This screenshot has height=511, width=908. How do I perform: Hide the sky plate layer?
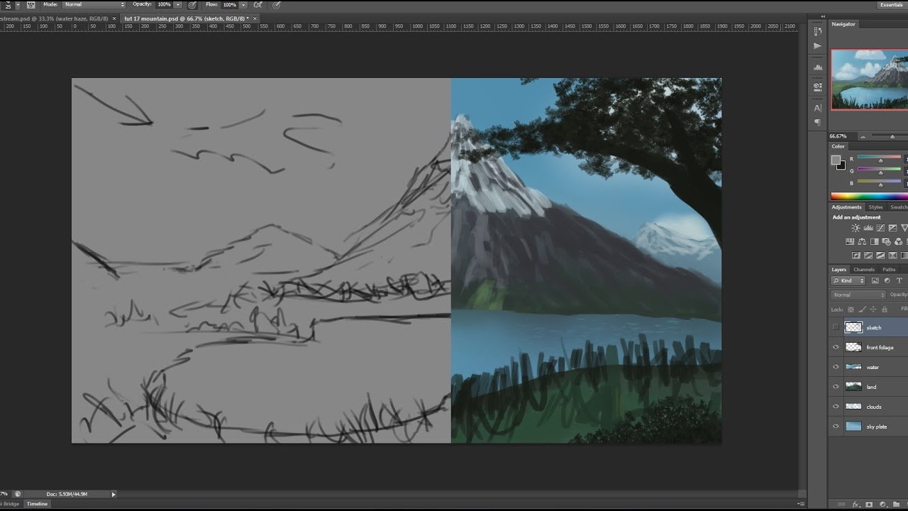tap(836, 427)
